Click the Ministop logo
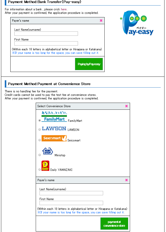 (x=48, y=151)
